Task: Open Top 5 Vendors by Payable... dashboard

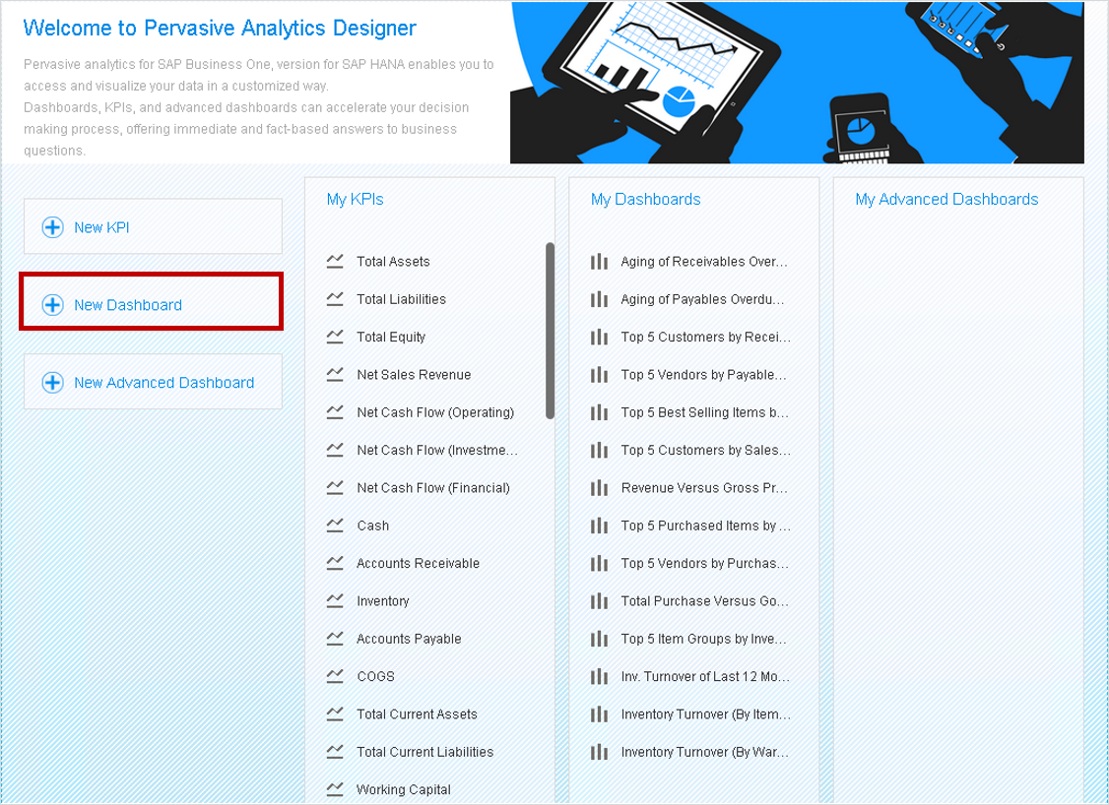Action: coord(704,375)
